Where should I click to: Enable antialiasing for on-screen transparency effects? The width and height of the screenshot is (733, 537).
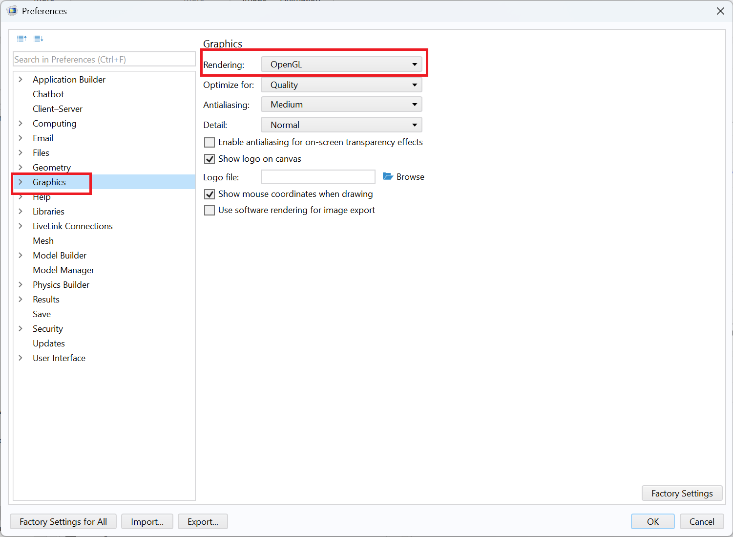pyautogui.click(x=209, y=142)
